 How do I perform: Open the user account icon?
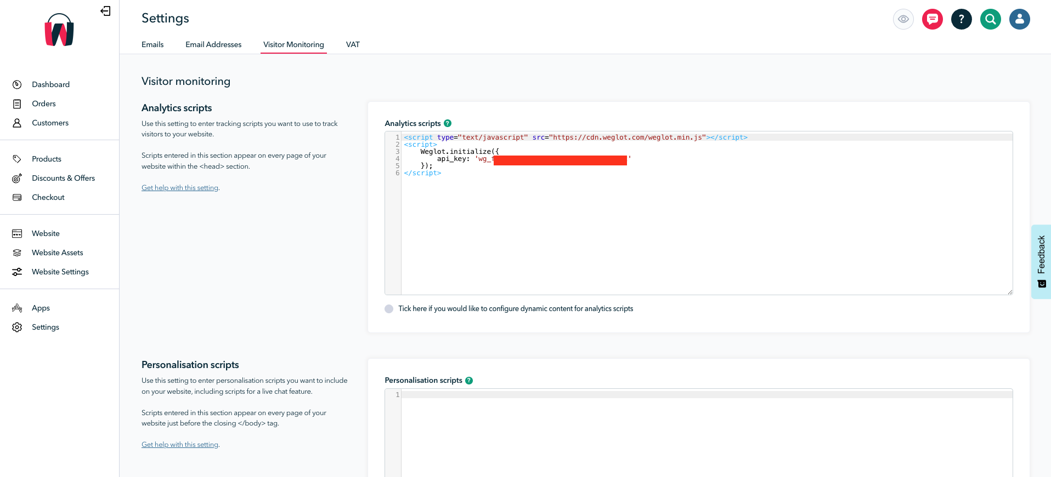pyautogui.click(x=1020, y=19)
